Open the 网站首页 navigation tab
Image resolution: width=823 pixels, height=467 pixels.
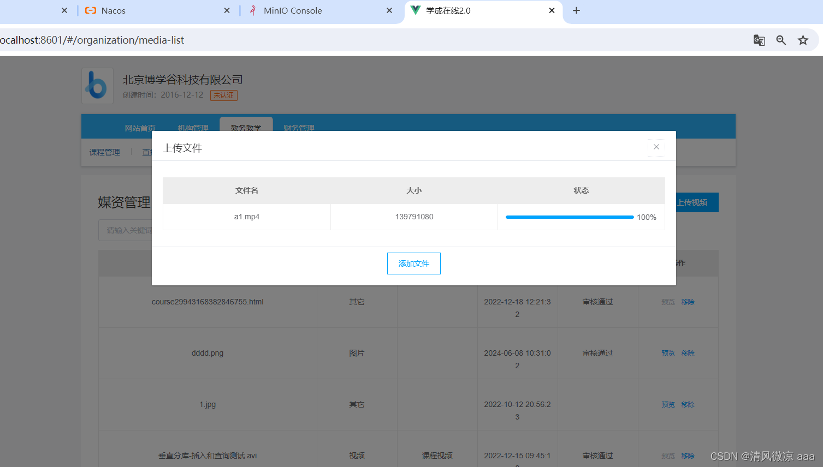tap(140, 128)
